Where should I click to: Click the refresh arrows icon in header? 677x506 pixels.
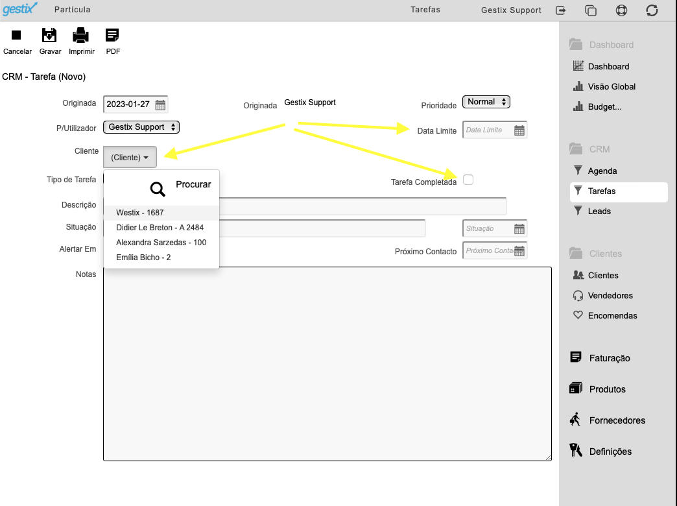(x=652, y=10)
